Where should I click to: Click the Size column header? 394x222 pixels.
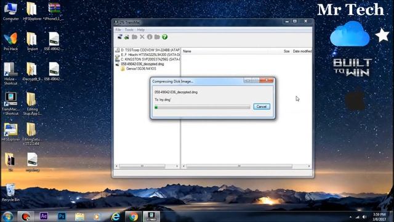[286, 51]
